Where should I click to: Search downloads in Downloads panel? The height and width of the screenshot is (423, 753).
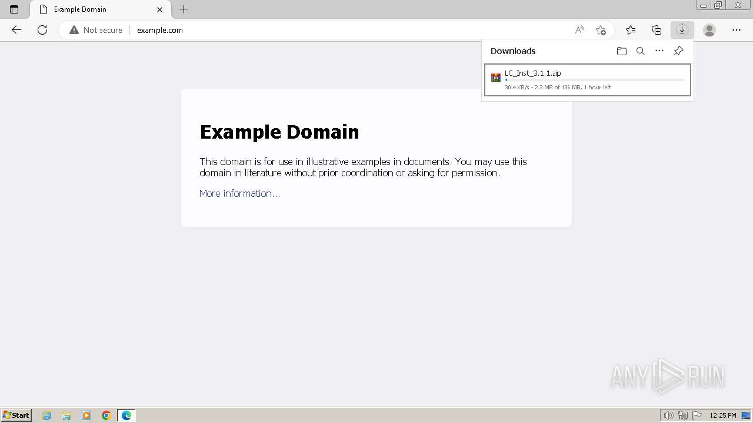click(641, 51)
